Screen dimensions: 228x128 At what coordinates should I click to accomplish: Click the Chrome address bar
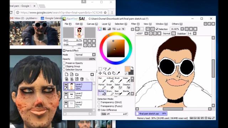61,12
